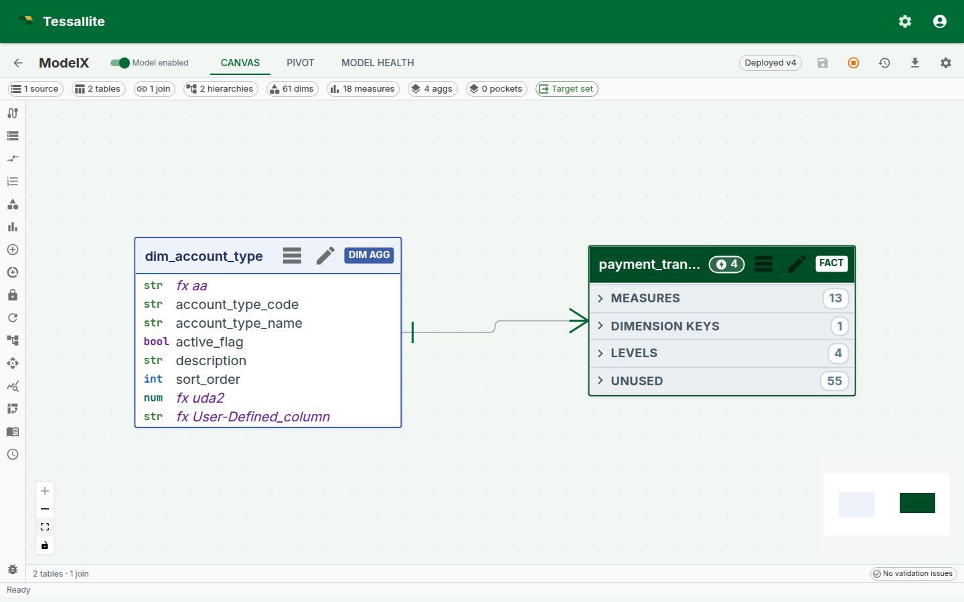Switch to the CANVAS tab
The image size is (964, 602).
(x=240, y=63)
